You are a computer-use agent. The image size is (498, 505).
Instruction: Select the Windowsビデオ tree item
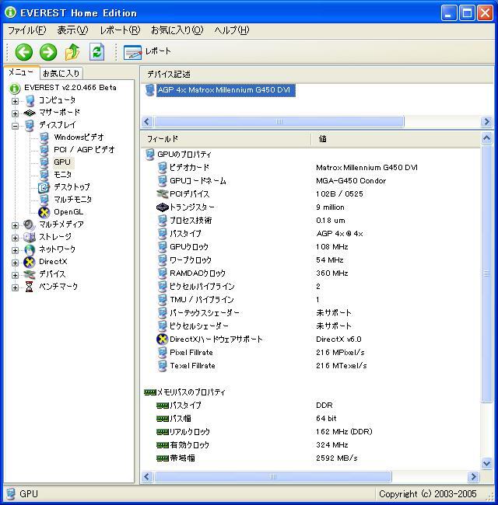78,138
